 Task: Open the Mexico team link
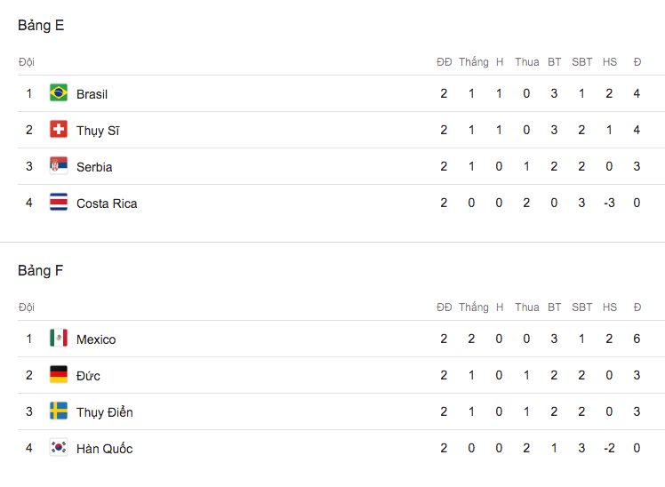96,339
